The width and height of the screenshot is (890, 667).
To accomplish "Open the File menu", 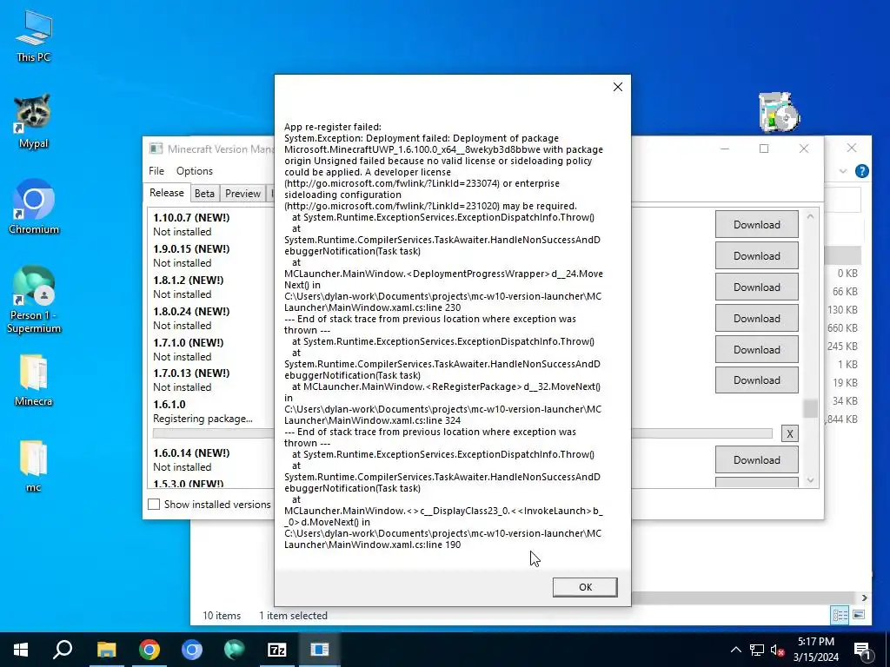I will click(156, 171).
